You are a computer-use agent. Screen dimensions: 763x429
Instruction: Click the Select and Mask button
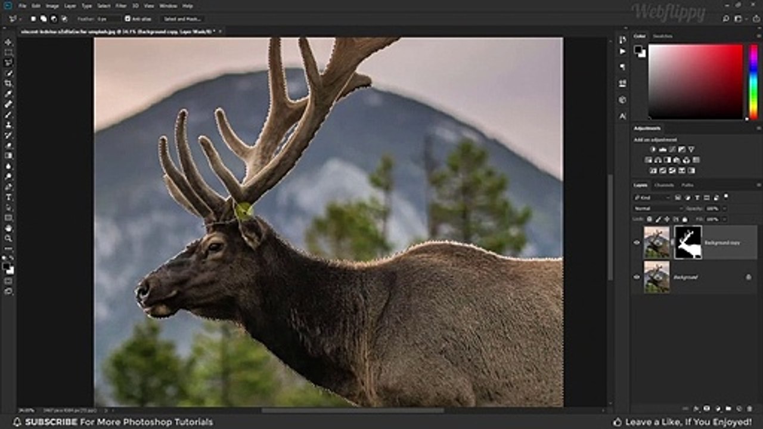pyautogui.click(x=183, y=19)
